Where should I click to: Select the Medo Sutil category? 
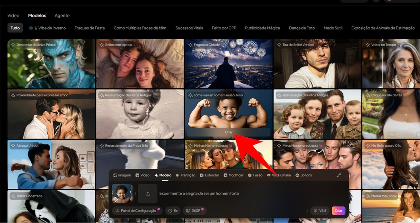(x=333, y=28)
